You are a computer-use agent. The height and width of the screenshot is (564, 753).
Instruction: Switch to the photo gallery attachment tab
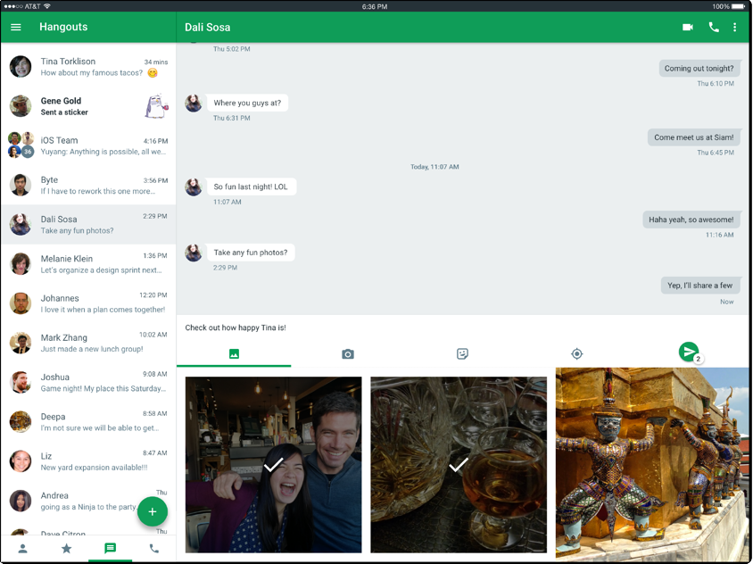coord(234,354)
